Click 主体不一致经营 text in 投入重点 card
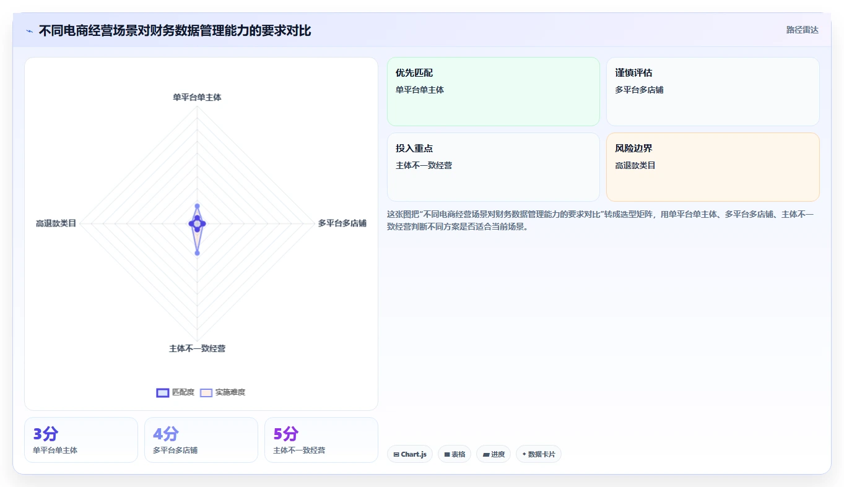 (424, 165)
